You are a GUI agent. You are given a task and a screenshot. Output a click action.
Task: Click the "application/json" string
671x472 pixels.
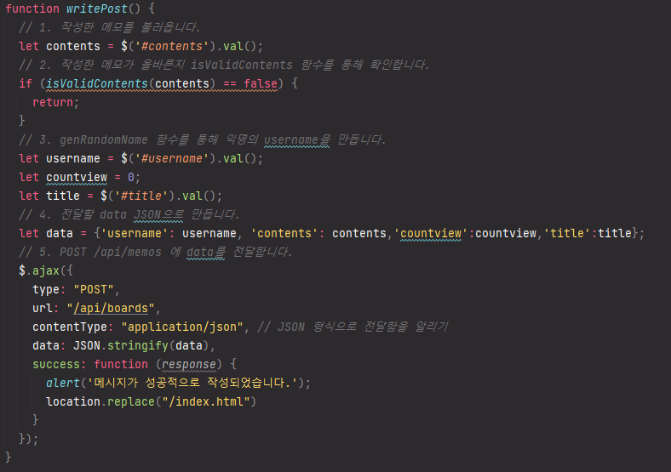[x=182, y=327]
